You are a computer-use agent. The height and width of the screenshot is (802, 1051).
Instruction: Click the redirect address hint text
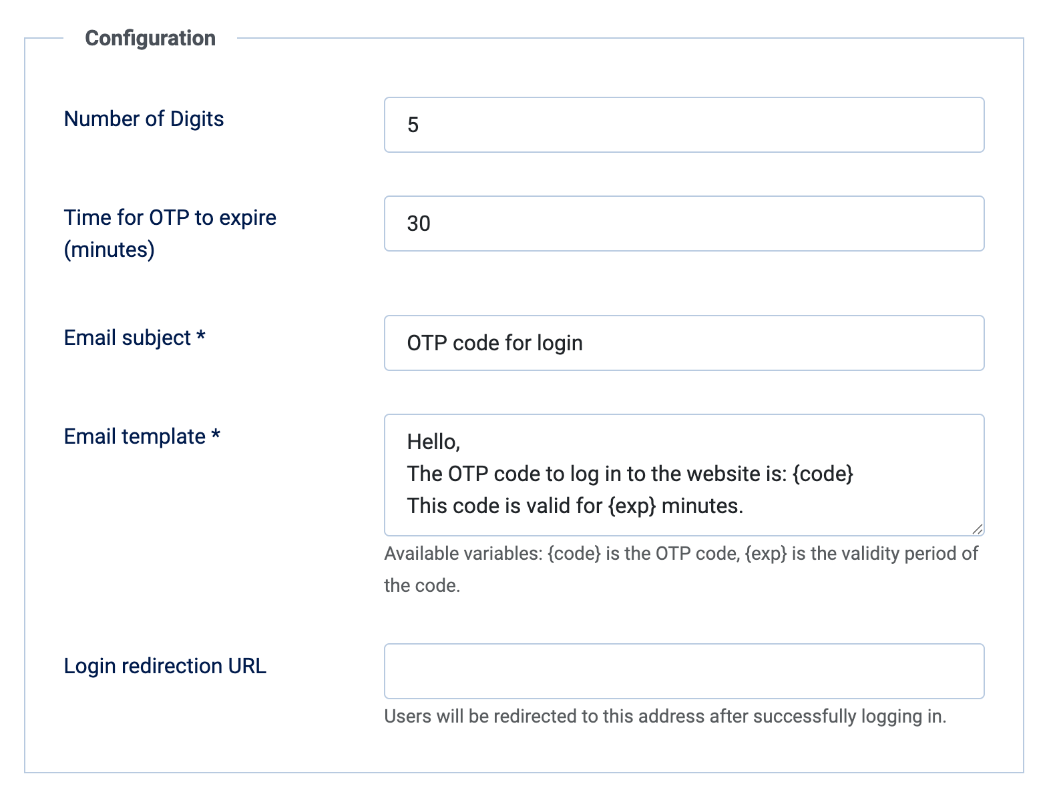(665, 717)
